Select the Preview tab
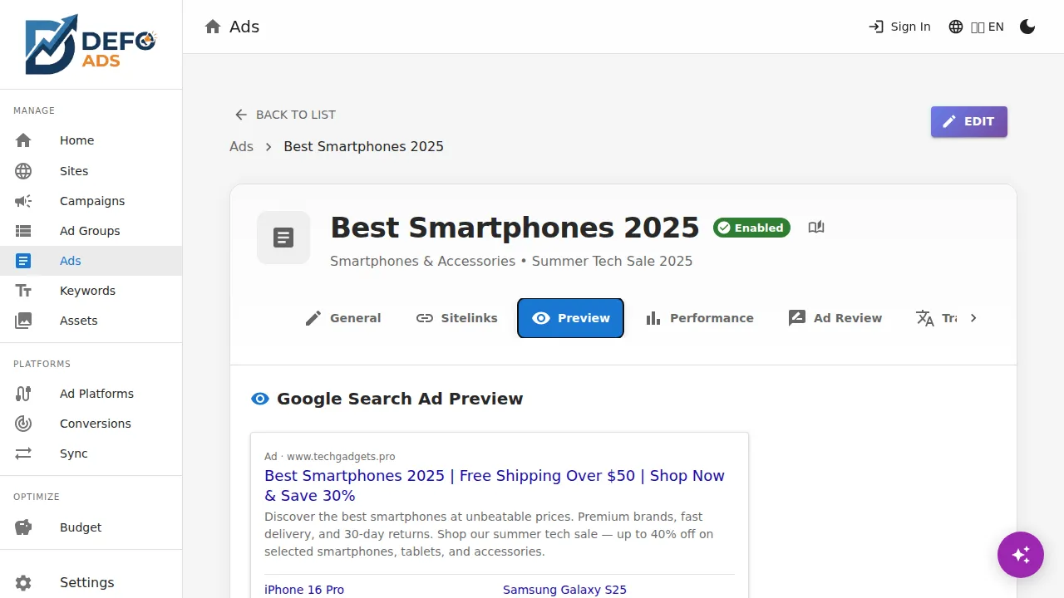 tap(570, 318)
